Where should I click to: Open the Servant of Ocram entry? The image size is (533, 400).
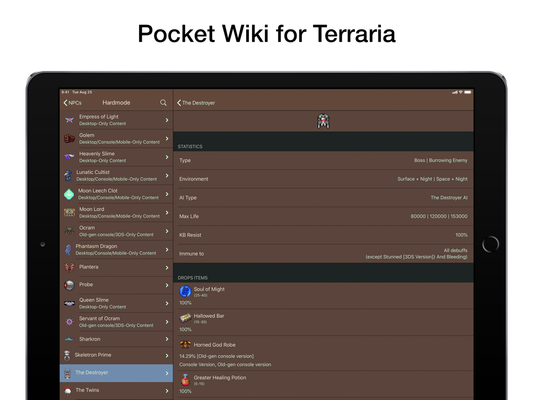coord(116,322)
